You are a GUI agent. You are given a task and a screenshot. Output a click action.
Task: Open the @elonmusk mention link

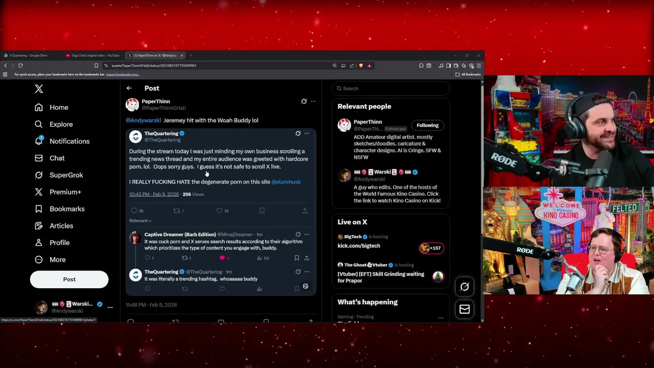[x=286, y=182]
